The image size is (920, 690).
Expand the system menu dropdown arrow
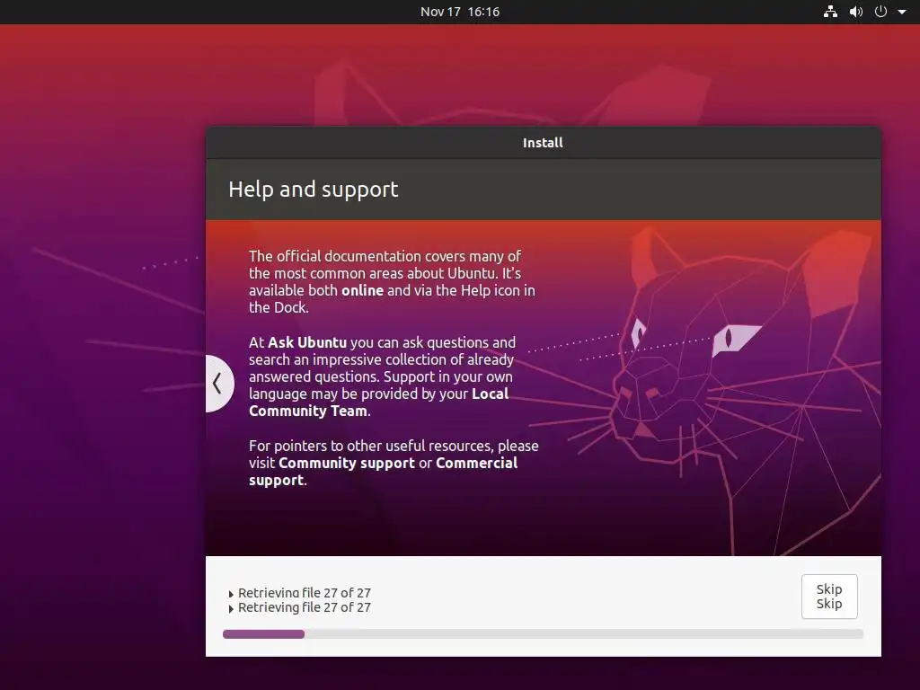click(x=902, y=12)
